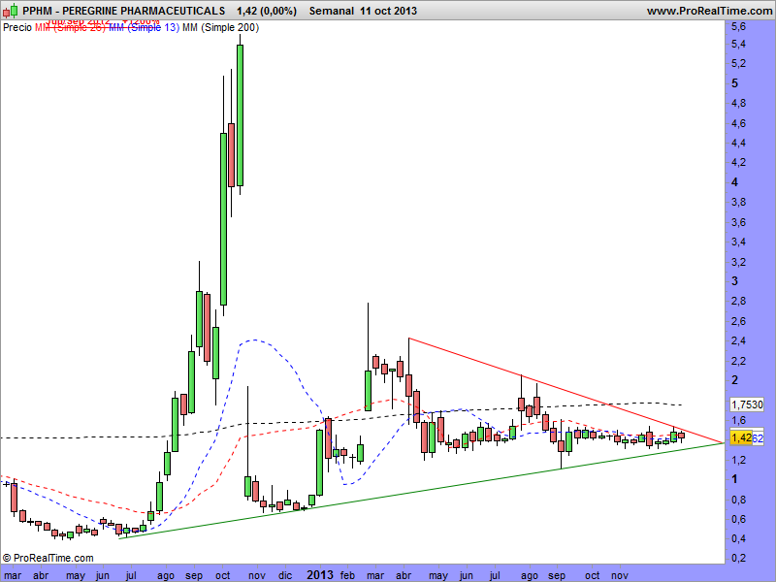Click the 2,4 price axis label

point(738,341)
